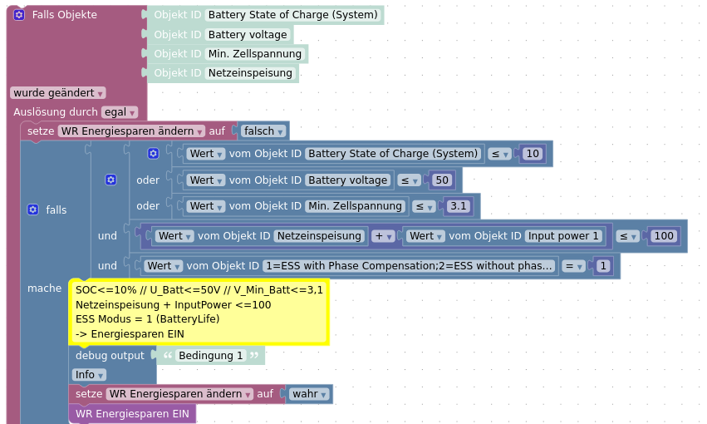Click the Min. Zellspannung threshold value 3.1
This screenshot has width=707, height=424.
click(x=459, y=206)
